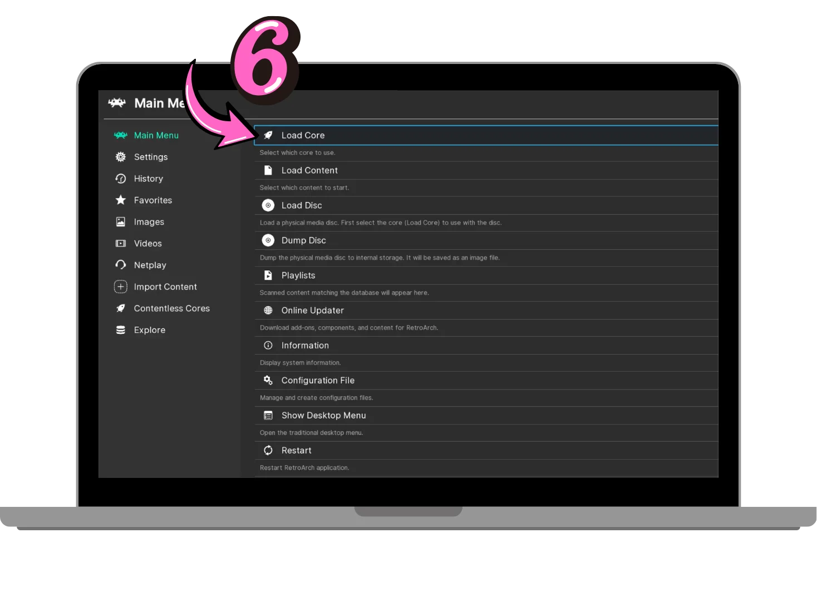Image resolution: width=817 pixels, height=592 pixels.
Task: Click 'Display system information.' text
Action: [301, 363]
